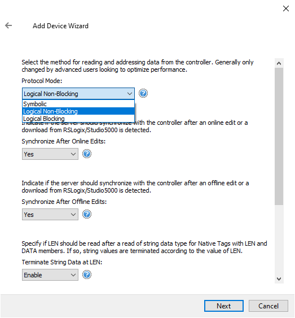Close the Add Device Wizard window
The image size is (295, 318).
click(x=286, y=8)
